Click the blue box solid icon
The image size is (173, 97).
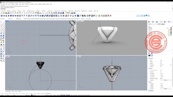[11, 16]
